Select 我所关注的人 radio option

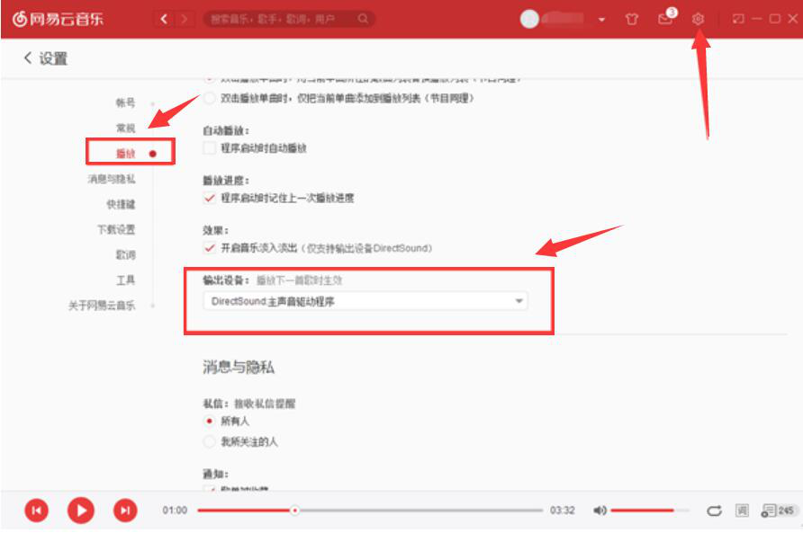[x=209, y=441]
